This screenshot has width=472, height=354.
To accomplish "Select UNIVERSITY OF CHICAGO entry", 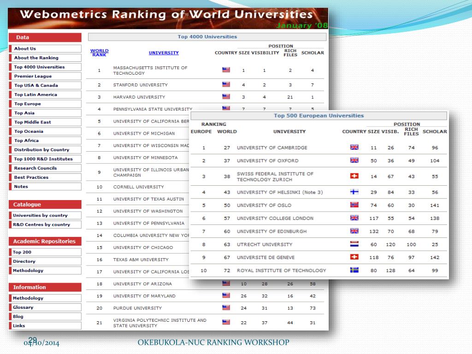I will coord(143,248).
